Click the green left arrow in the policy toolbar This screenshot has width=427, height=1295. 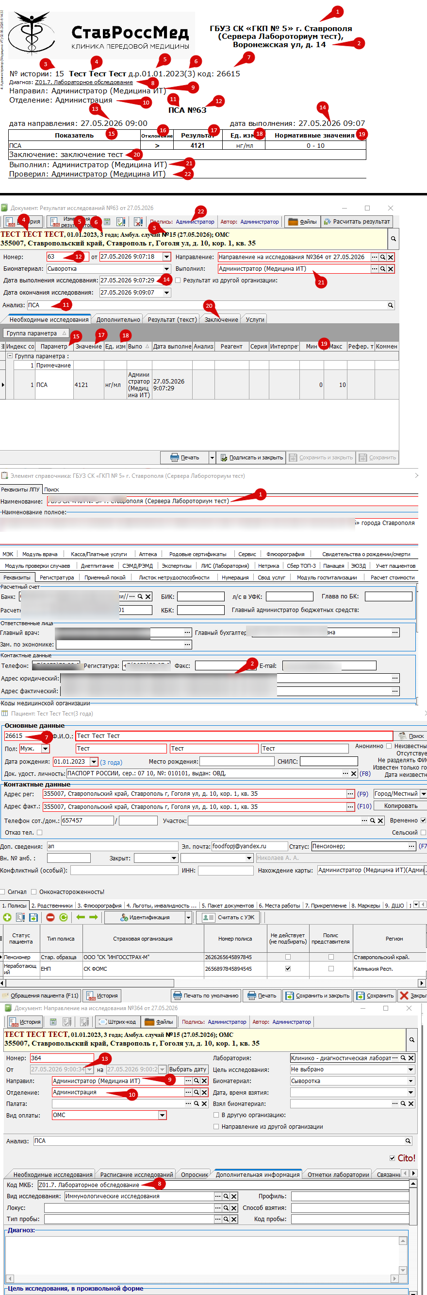click(80, 917)
